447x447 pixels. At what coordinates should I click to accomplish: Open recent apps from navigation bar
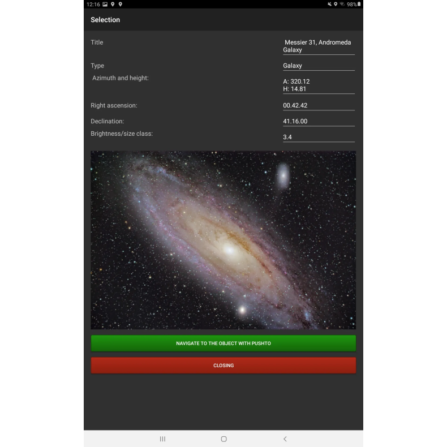tap(162, 439)
